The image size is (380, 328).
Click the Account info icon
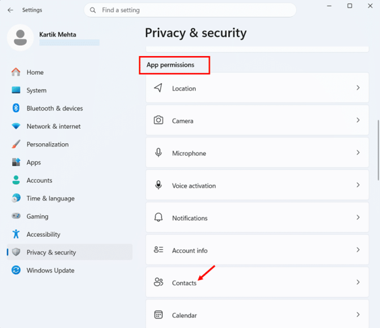coord(158,250)
